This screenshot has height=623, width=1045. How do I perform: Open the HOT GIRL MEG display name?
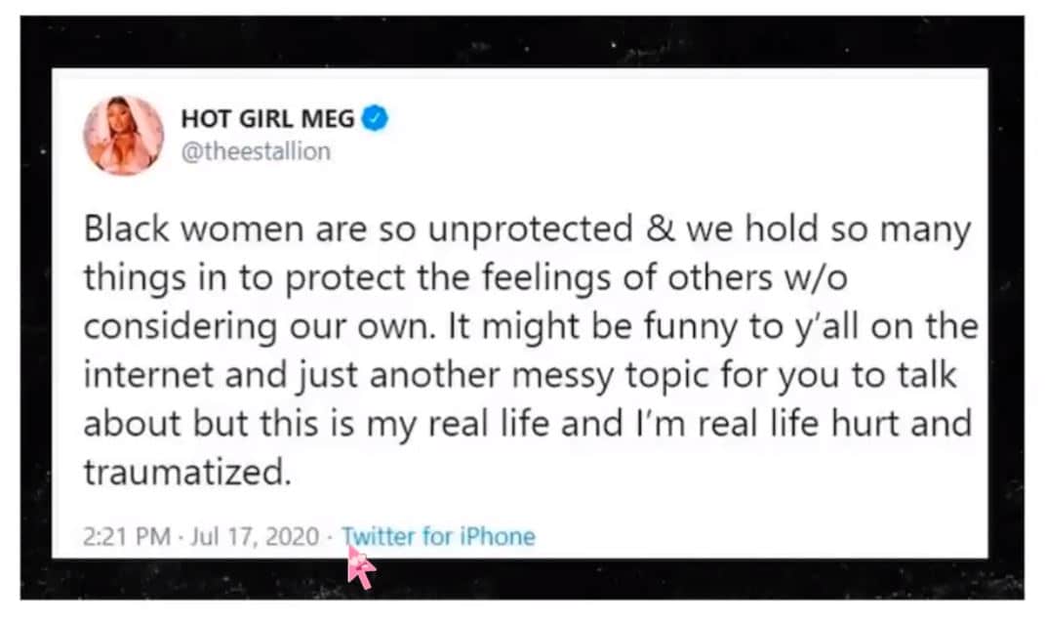(x=267, y=120)
